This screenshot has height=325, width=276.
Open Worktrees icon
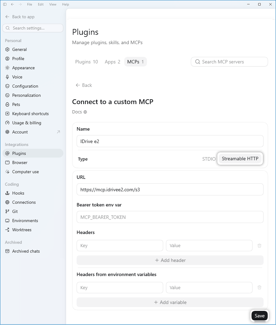point(8,230)
